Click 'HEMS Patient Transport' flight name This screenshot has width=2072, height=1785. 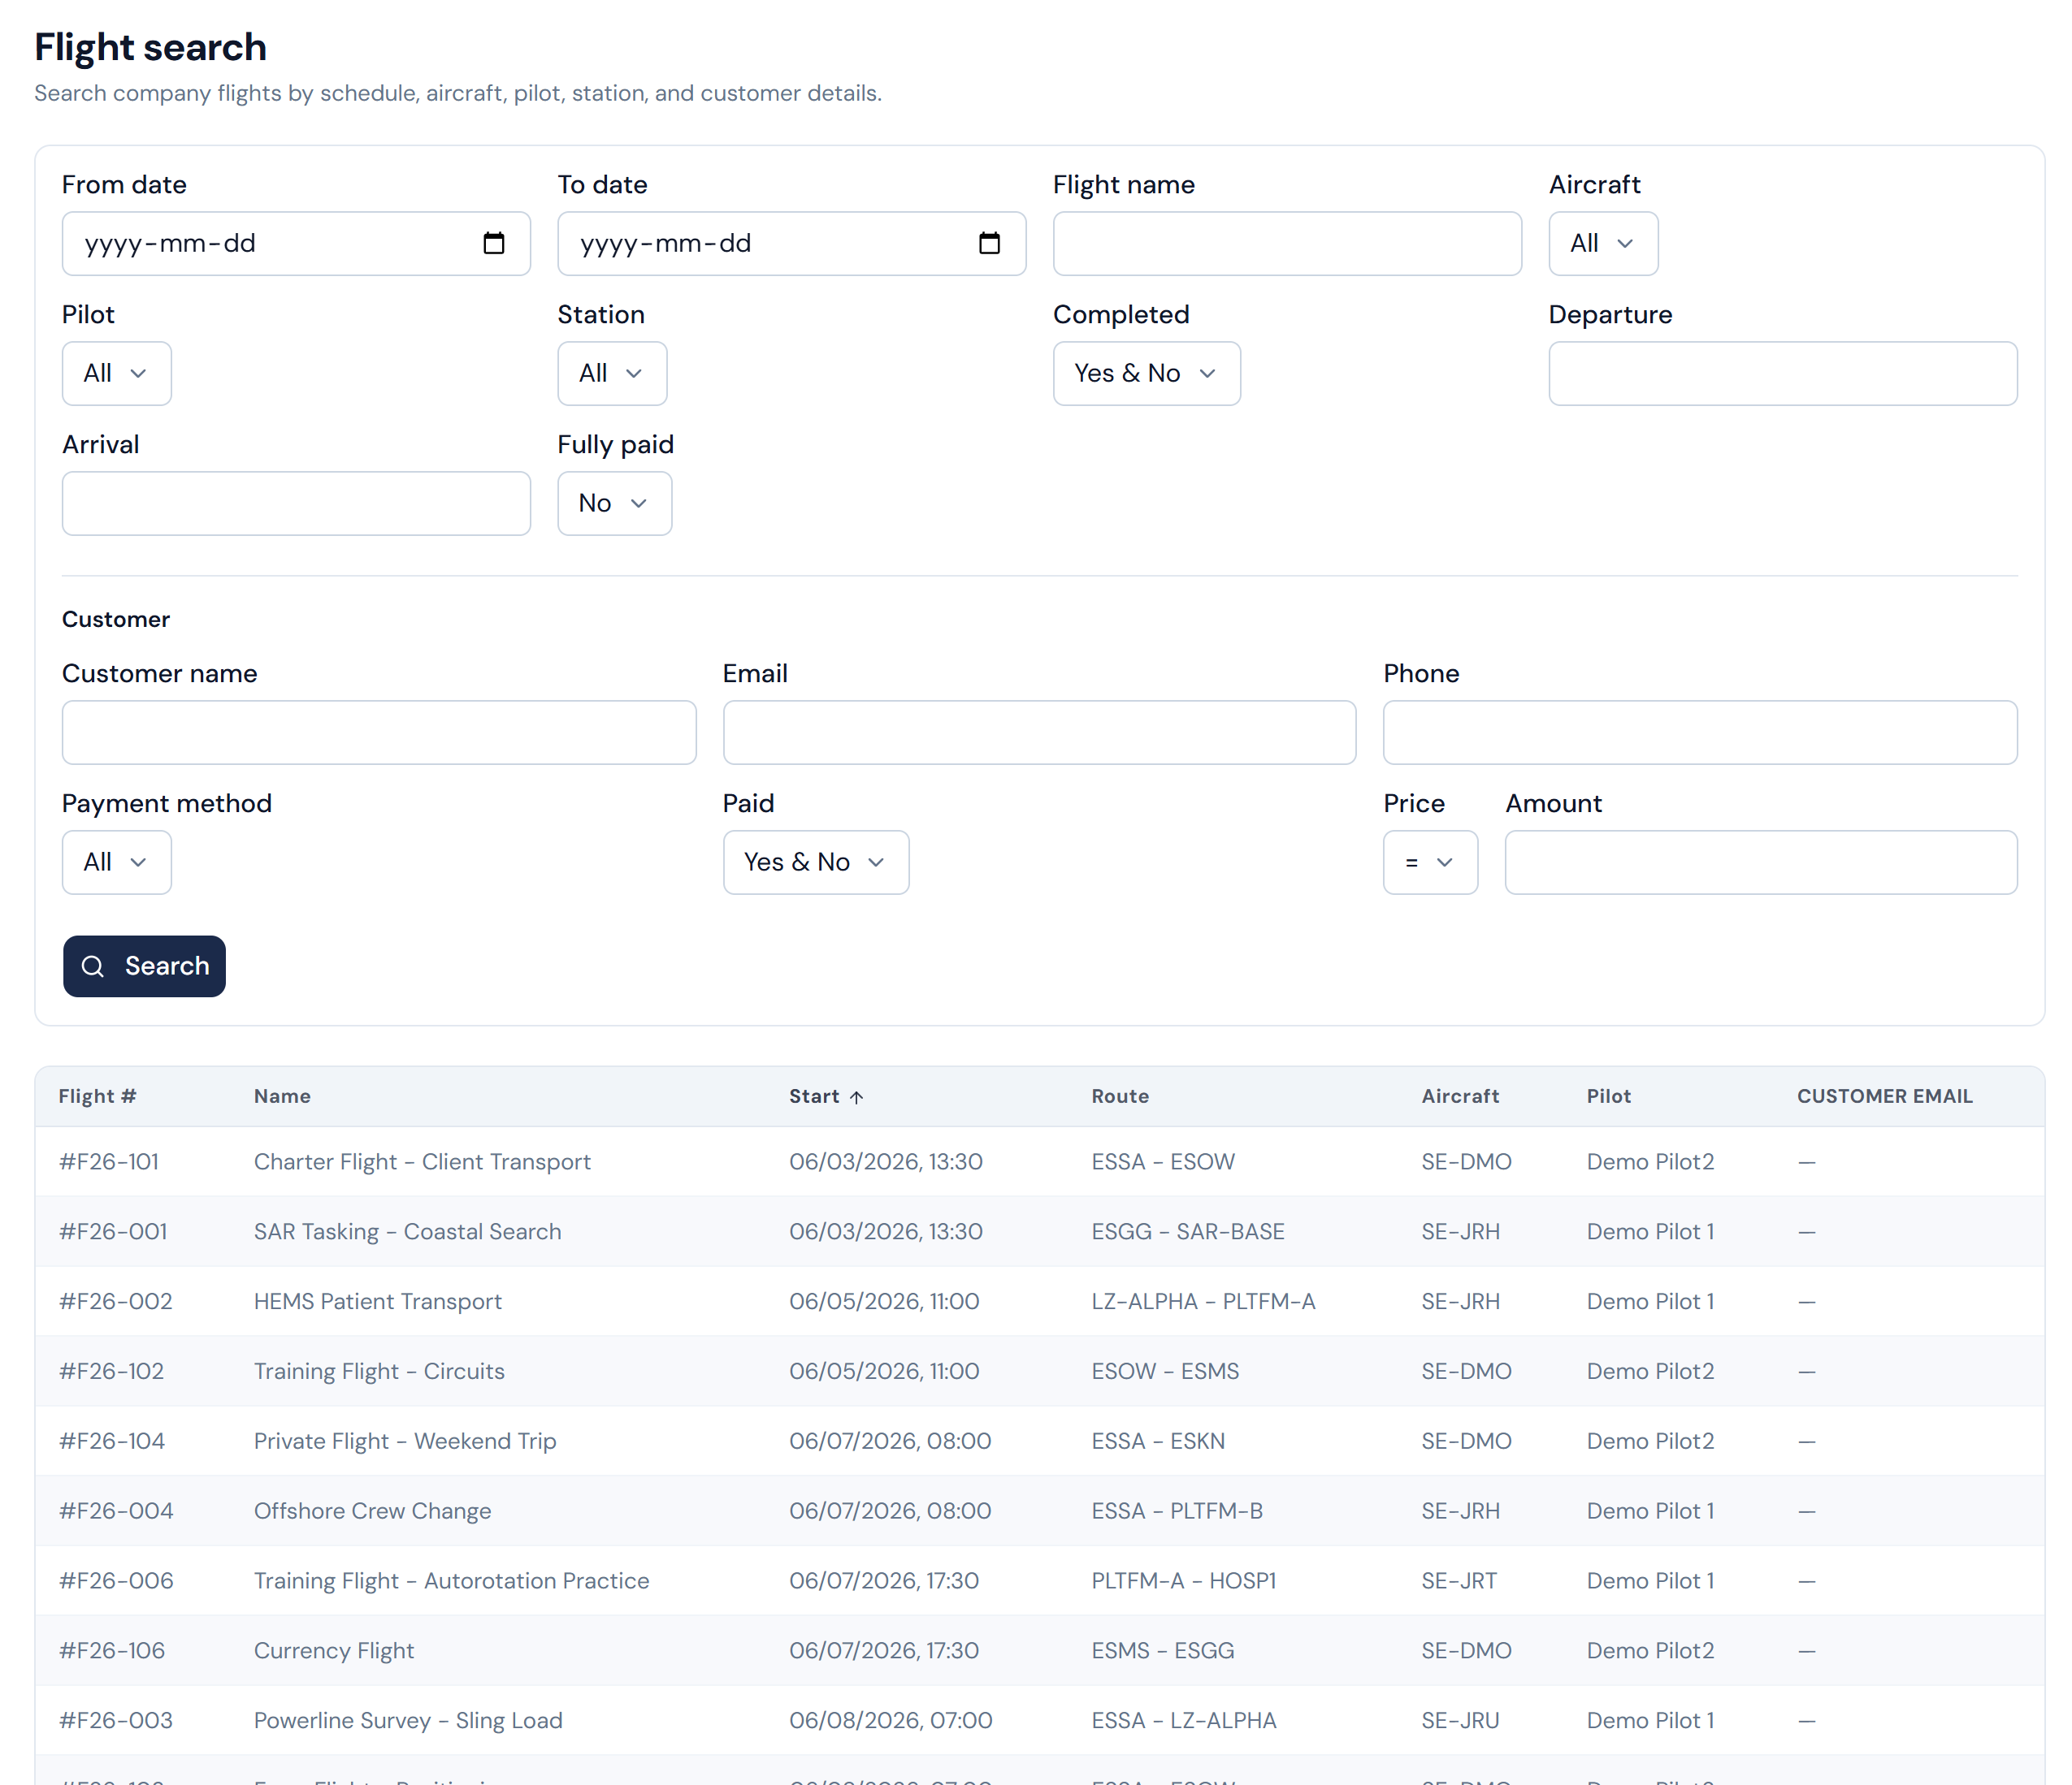click(x=377, y=1301)
